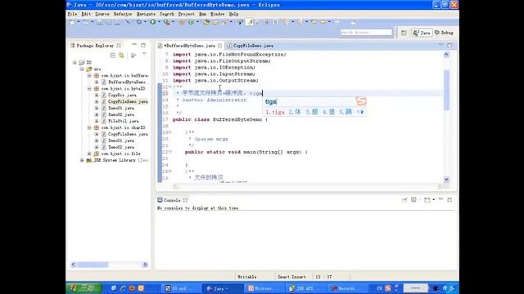Click the Back navigation arrow in toolbar
Screen dimensions: 524x294
323,22
